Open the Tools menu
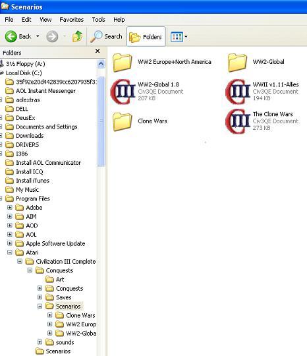 pyautogui.click(x=98, y=20)
